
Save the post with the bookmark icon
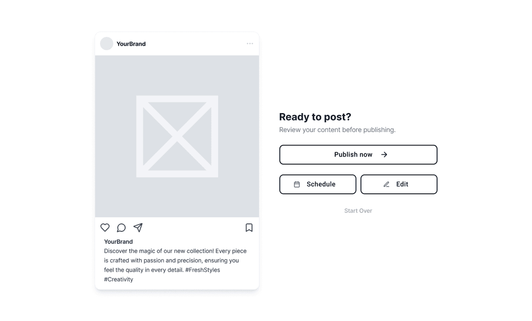click(249, 227)
